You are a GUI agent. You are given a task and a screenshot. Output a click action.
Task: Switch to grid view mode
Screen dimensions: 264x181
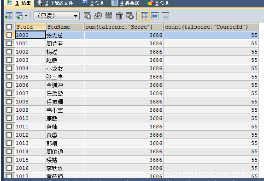point(145,16)
